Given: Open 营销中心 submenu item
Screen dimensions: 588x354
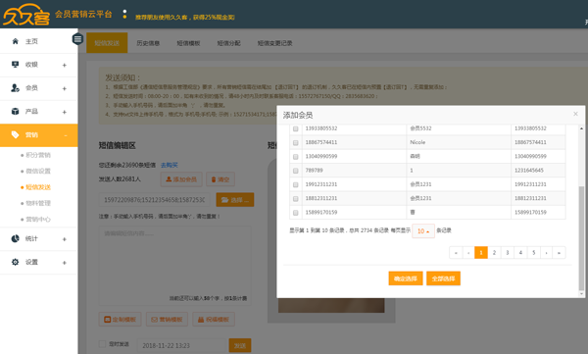Looking at the screenshot, I should [x=38, y=219].
